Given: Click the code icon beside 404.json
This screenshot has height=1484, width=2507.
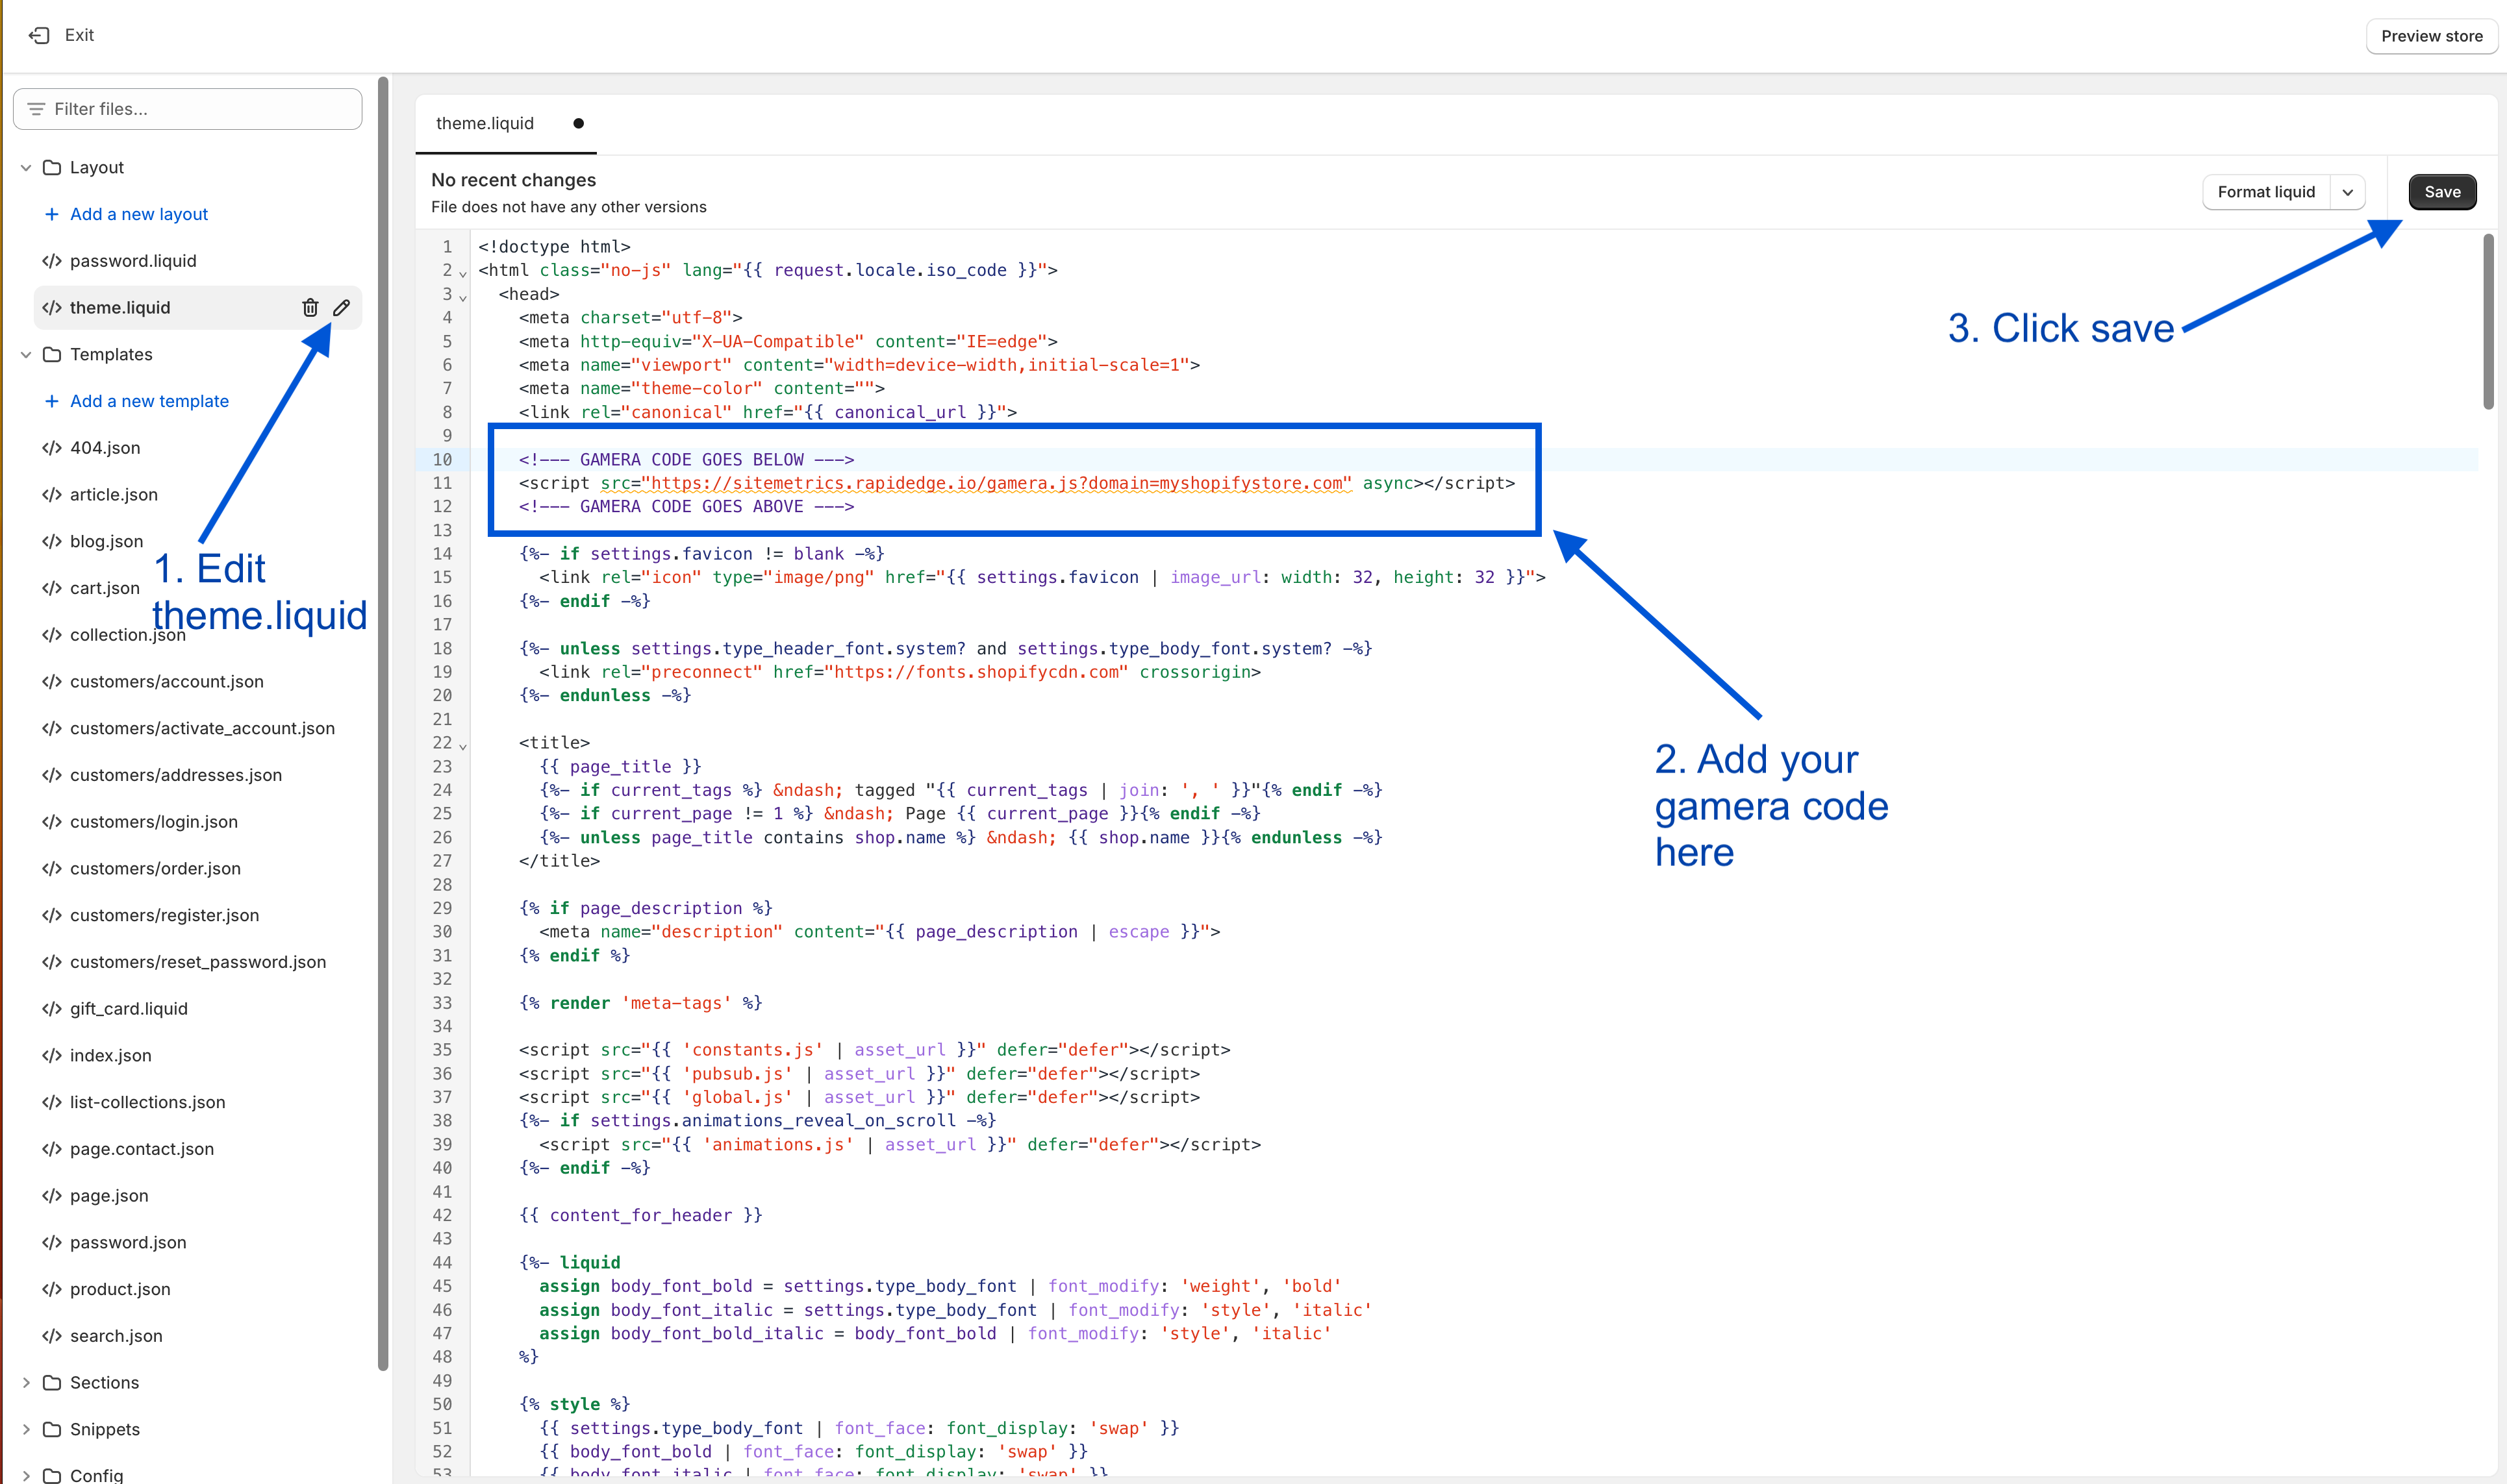Looking at the screenshot, I should pos(51,447).
